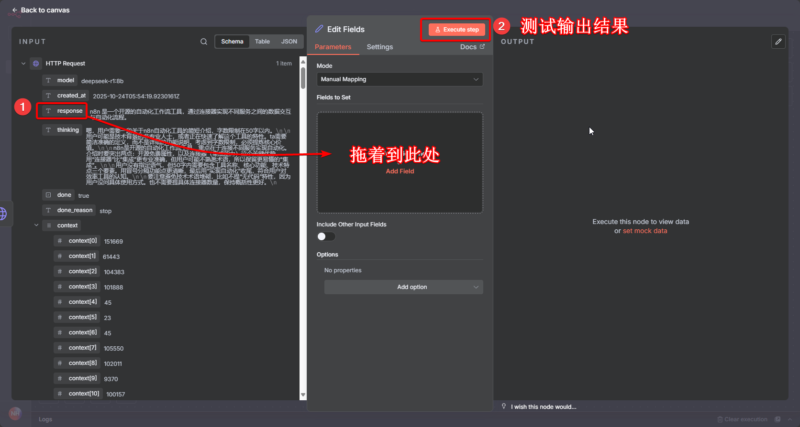Click the context list type icon
Image resolution: width=800 pixels, height=427 pixels.
click(x=49, y=225)
